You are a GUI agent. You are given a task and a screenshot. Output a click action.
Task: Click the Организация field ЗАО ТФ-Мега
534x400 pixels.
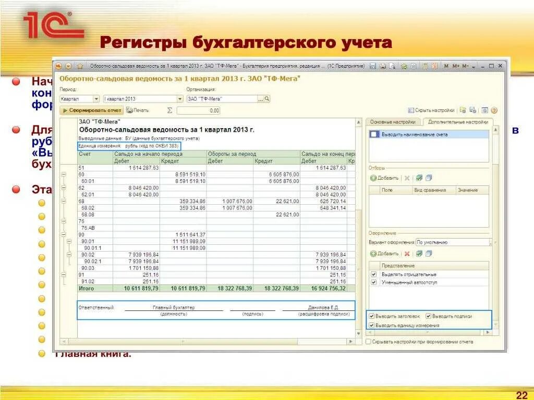(x=222, y=98)
